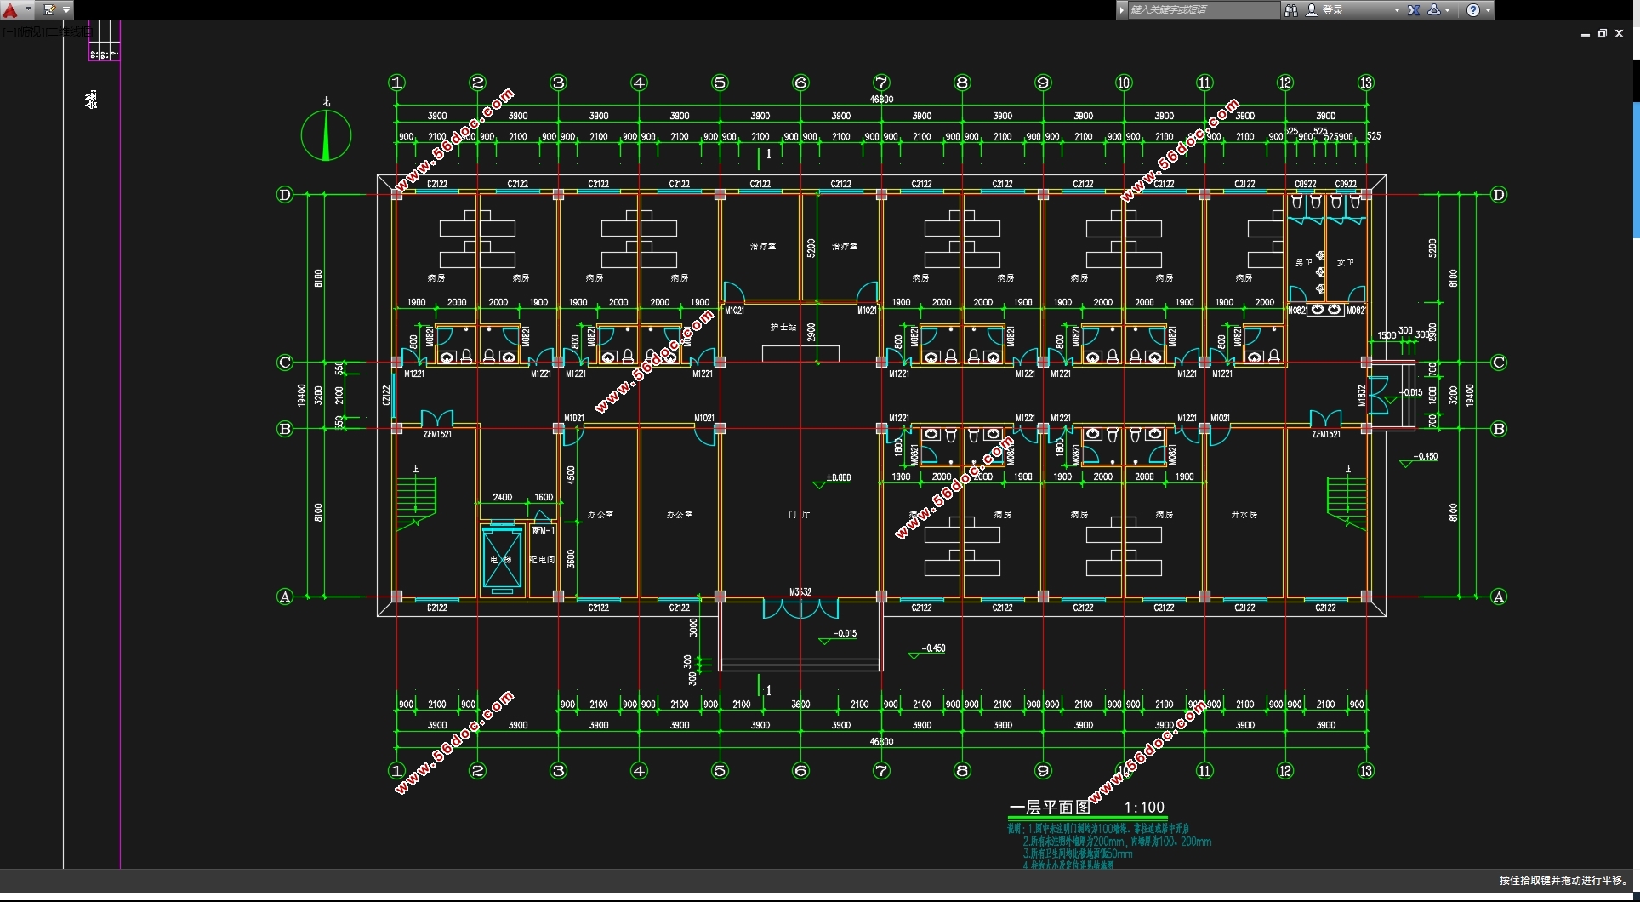Click the Autodesk 360 triangle icon
1640x902 pixels.
click(x=1433, y=10)
